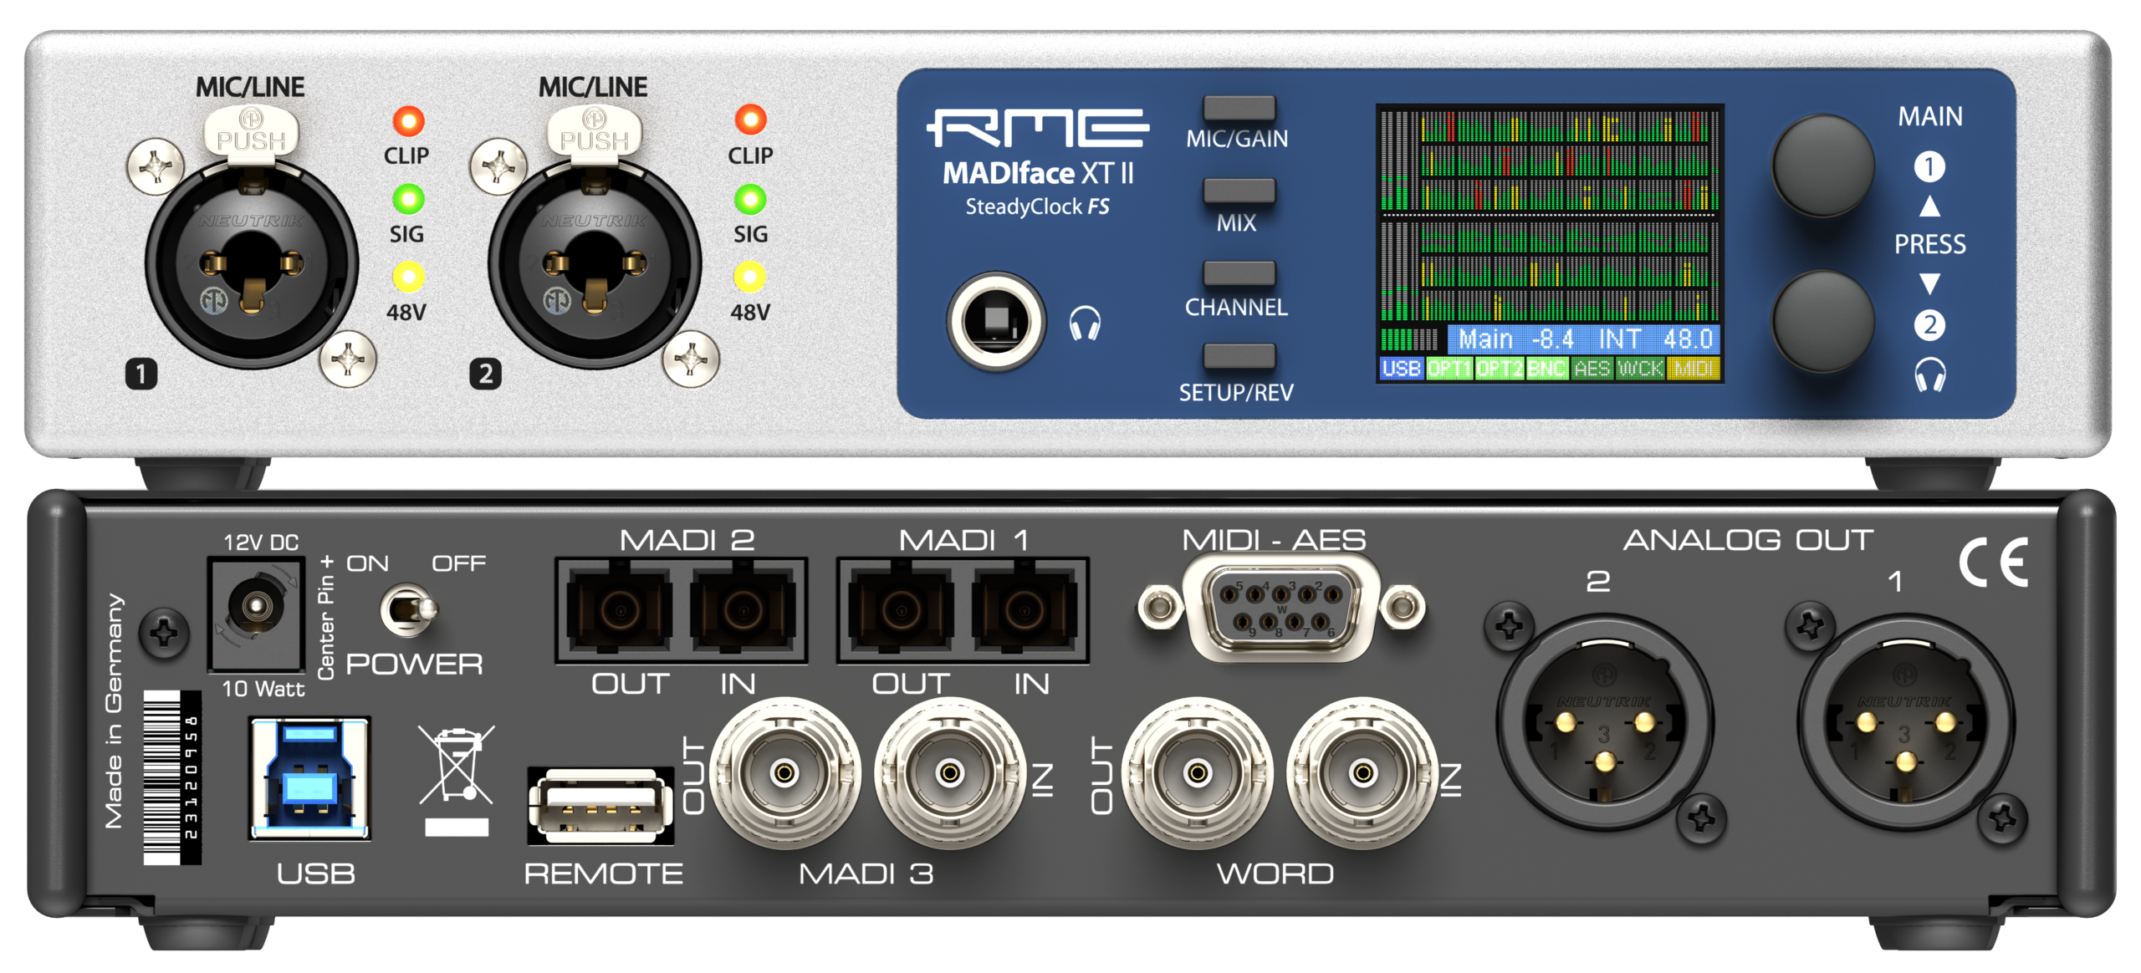This screenshot has height=973, width=2141.
Task: Click the RME logo
Action: point(1038,128)
